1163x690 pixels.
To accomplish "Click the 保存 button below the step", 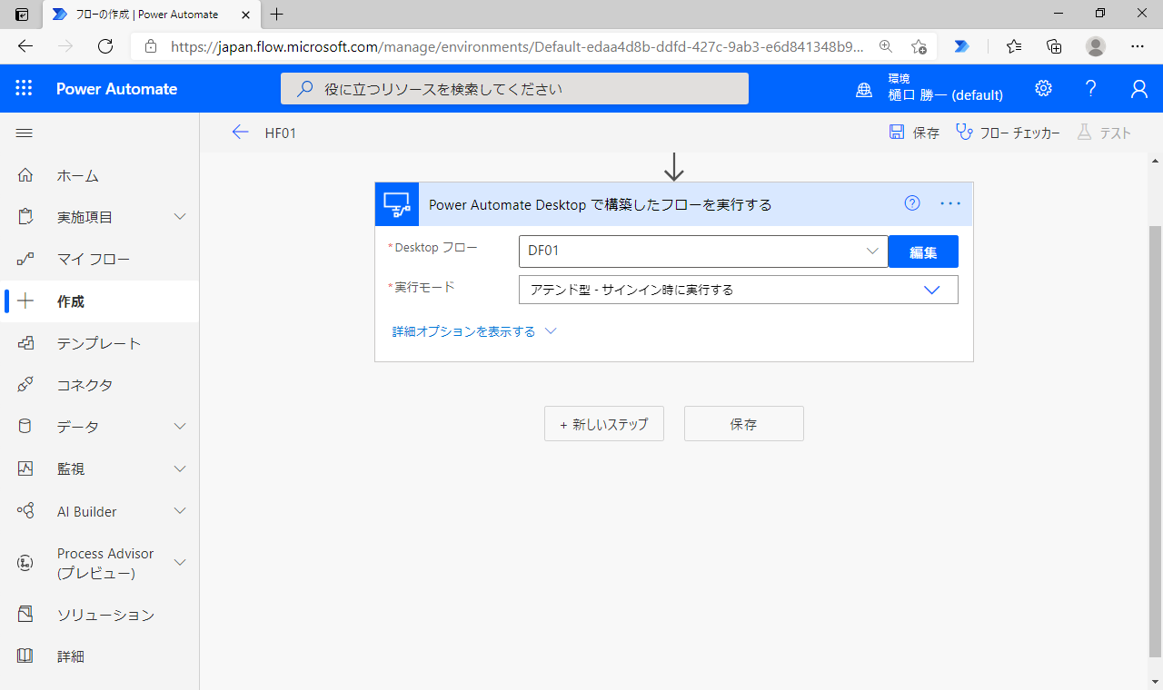I will click(743, 424).
